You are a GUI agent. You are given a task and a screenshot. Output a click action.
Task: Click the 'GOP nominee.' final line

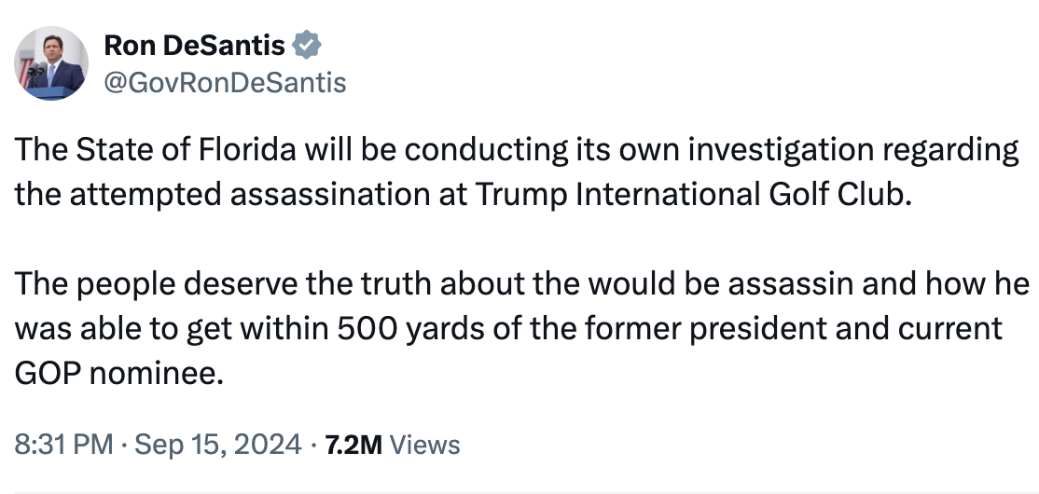point(119,374)
